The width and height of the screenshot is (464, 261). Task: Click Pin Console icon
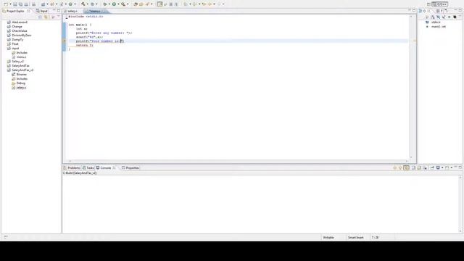[432, 167]
